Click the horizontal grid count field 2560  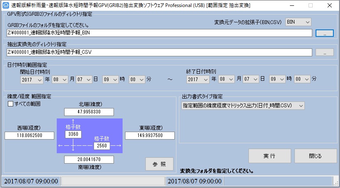(x=102, y=146)
